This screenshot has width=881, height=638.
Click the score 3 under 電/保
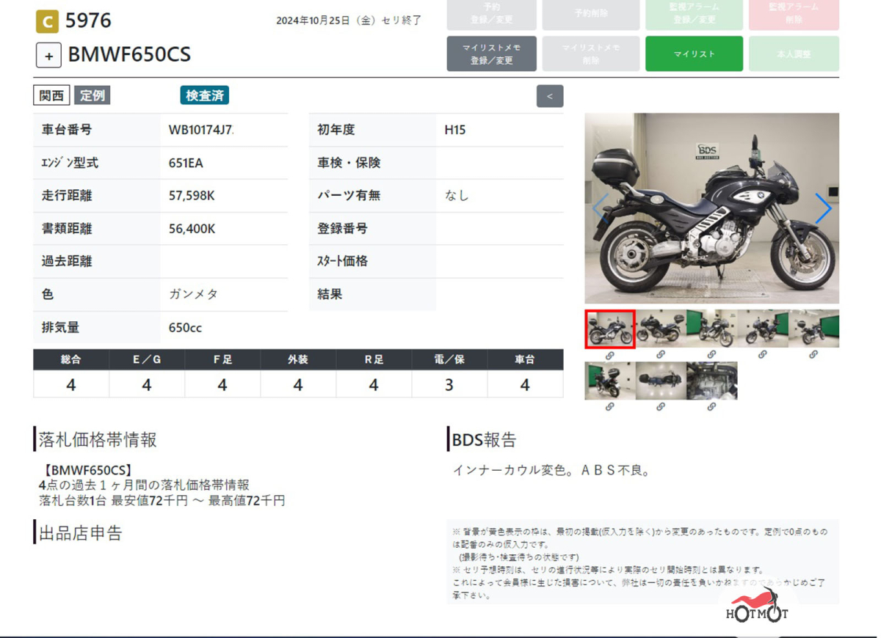(449, 385)
